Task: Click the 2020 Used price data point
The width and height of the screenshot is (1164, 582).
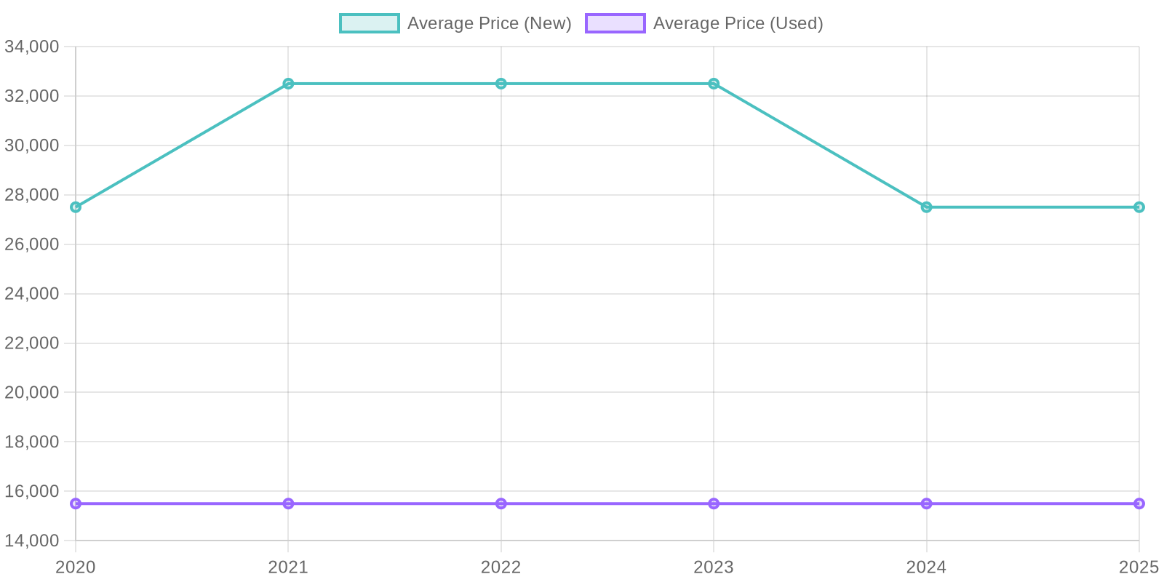Action: pyautogui.click(x=76, y=503)
